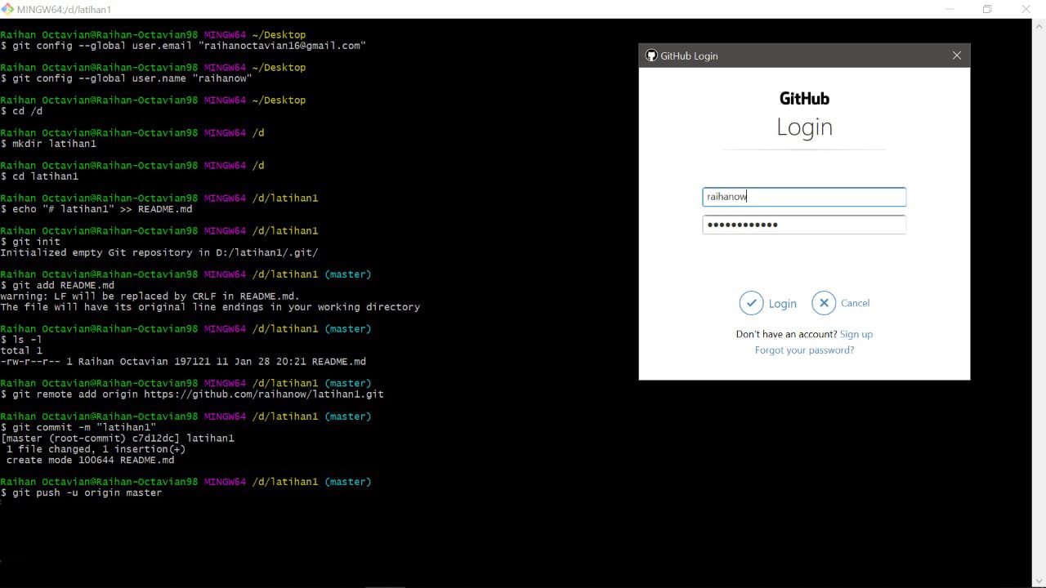Screen dimensions: 1046x588
Task: Click the bold GitHub logo text in dialog
Action: 804,99
